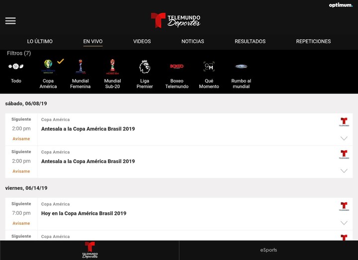The image size is (358, 260).
Task: Tap Avísame for the 7:00 pm show
Action: coord(21,223)
